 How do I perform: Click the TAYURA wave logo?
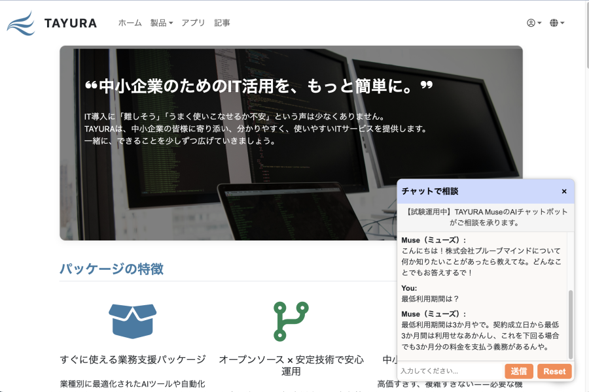(21, 24)
